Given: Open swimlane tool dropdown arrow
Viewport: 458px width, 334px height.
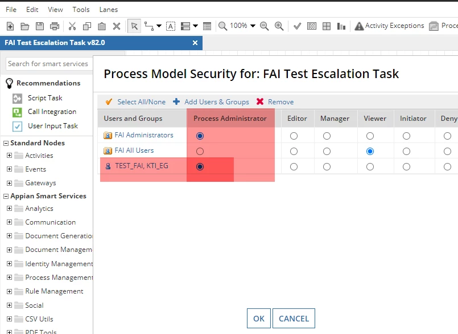Looking at the screenshot, I should (x=195, y=26).
